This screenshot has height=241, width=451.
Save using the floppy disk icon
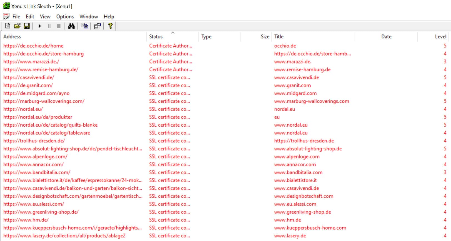pos(27,26)
